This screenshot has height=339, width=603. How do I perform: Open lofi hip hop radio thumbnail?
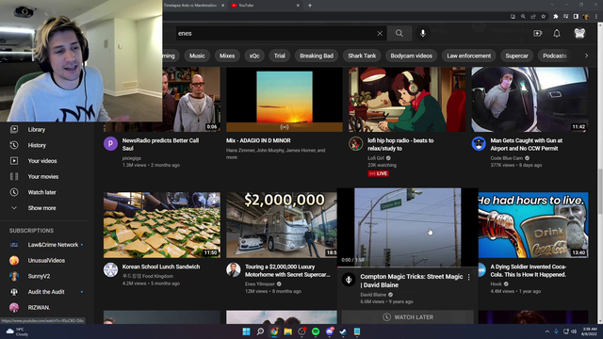click(x=407, y=100)
